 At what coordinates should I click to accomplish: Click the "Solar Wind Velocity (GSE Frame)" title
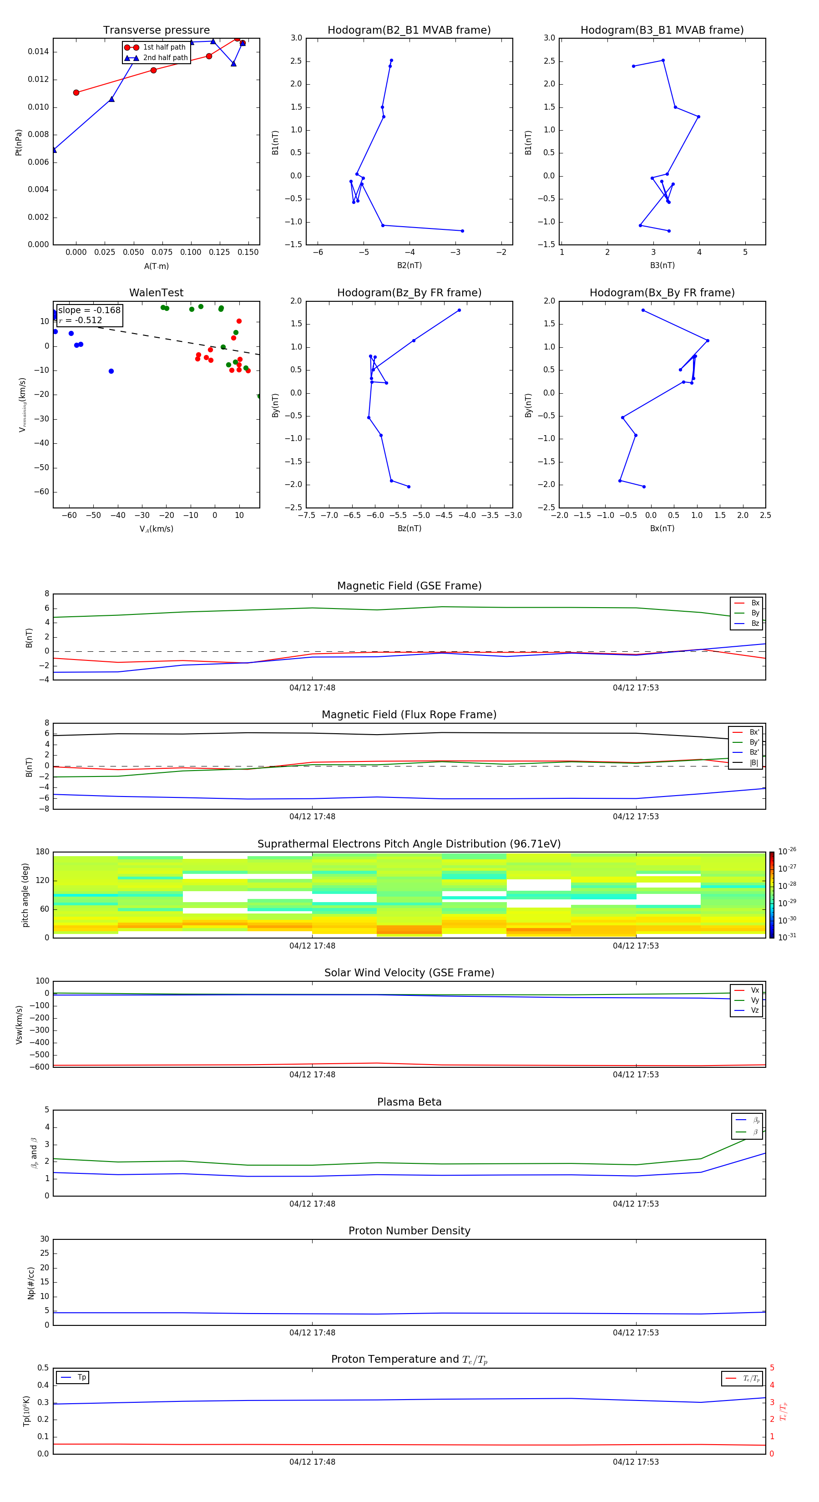[409, 973]
